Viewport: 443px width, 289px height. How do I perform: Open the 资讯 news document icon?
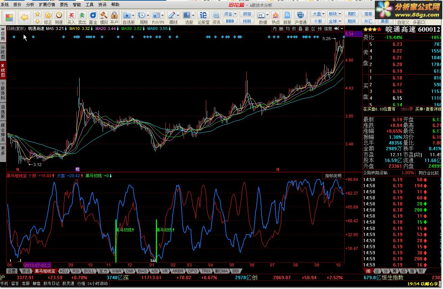click(216, 15)
